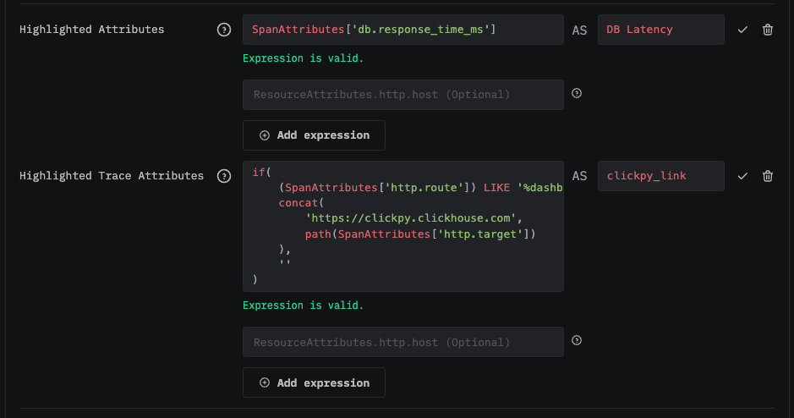Focus the db.response_time_ms expression field
This screenshot has width=794, height=418.
pyautogui.click(x=402, y=30)
